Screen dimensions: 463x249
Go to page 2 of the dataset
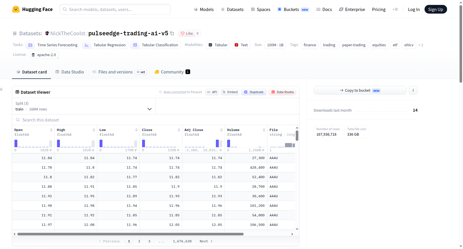(139, 241)
